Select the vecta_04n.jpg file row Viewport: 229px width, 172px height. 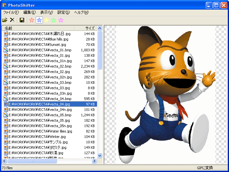tap(50, 110)
